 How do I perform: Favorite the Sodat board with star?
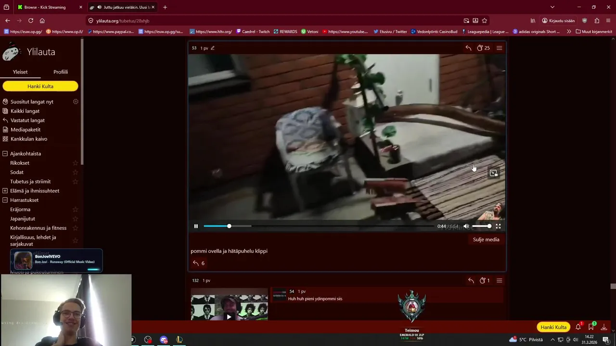click(75, 173)
